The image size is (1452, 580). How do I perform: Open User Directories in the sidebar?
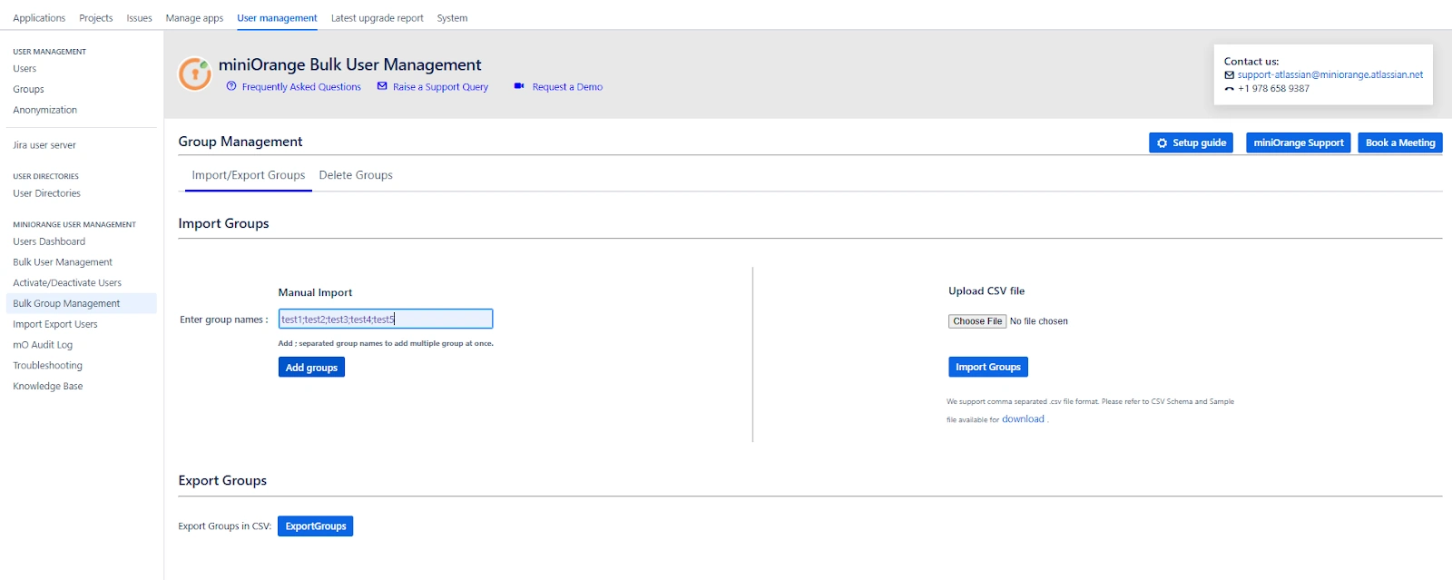tap(46, 193)
